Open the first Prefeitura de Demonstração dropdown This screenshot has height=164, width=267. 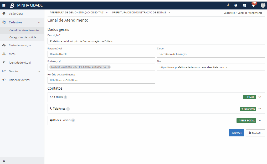click(79, 12)
